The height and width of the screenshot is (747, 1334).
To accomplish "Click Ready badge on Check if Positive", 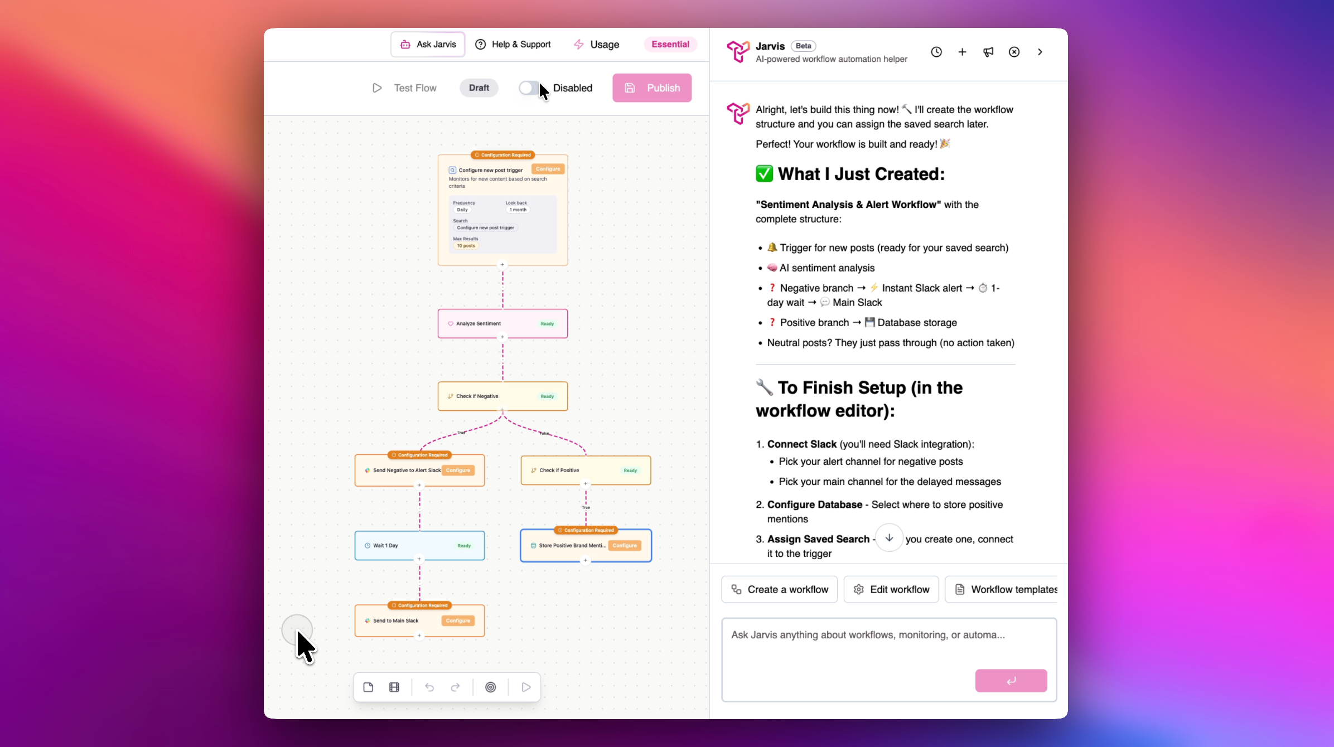I will click(630, 470).
